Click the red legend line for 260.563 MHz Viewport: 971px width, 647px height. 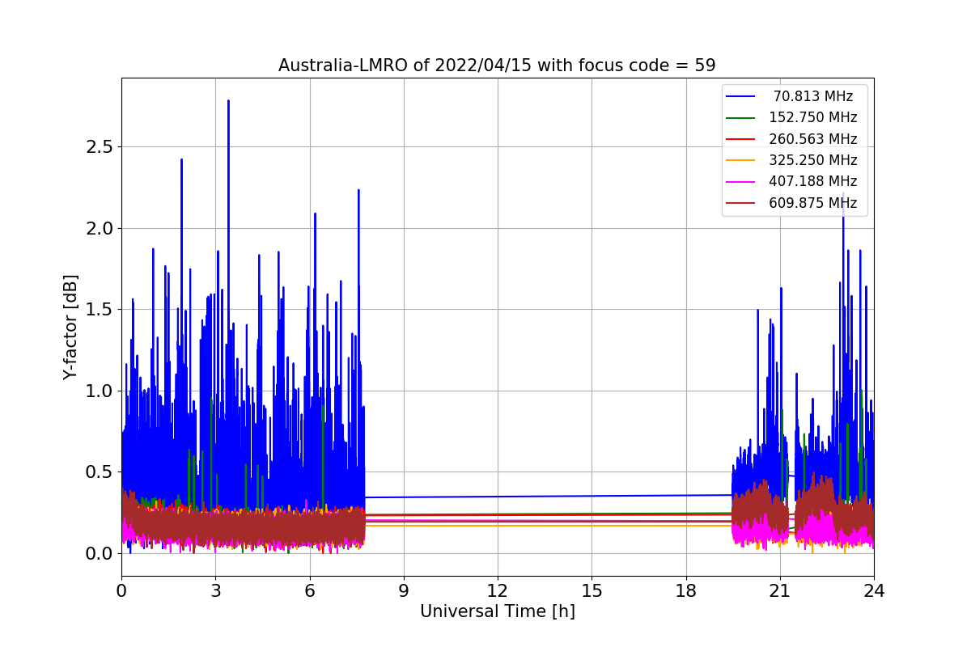[x=741, y=139]
